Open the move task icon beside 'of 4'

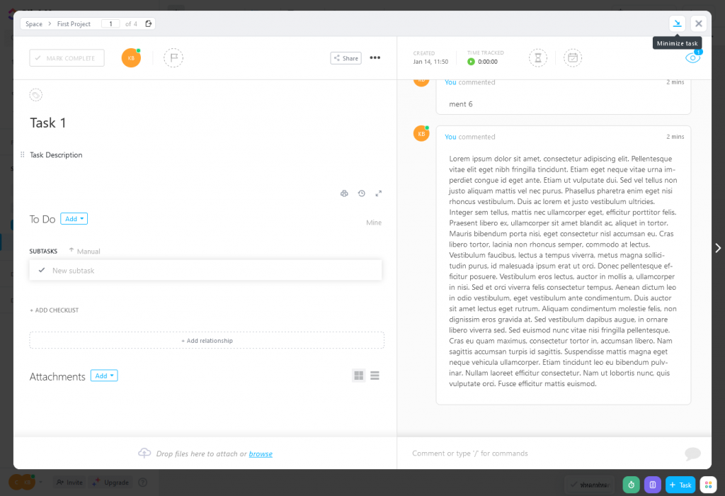click(x=149, y=23)
